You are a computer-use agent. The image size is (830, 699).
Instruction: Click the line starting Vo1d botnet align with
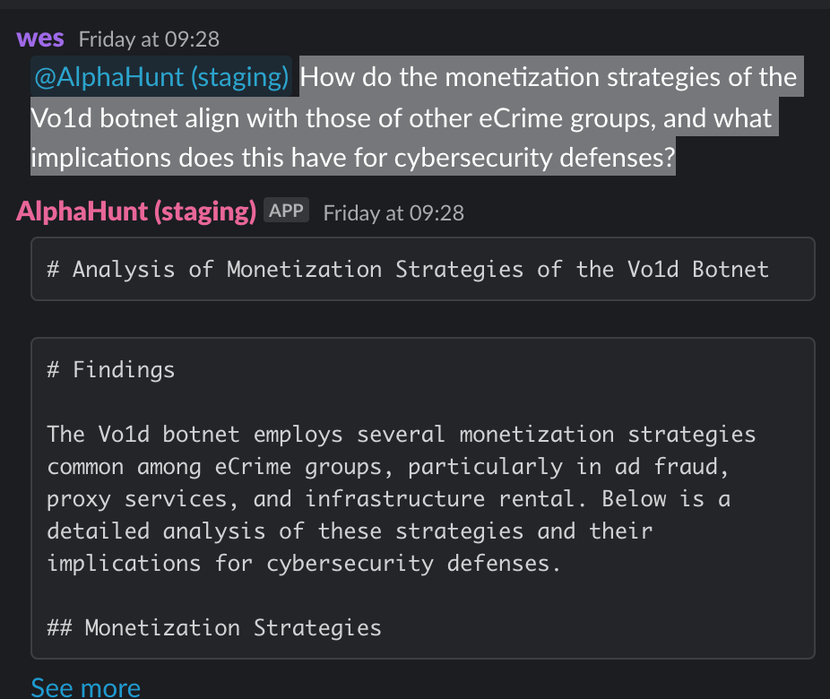tap(402, 117)
